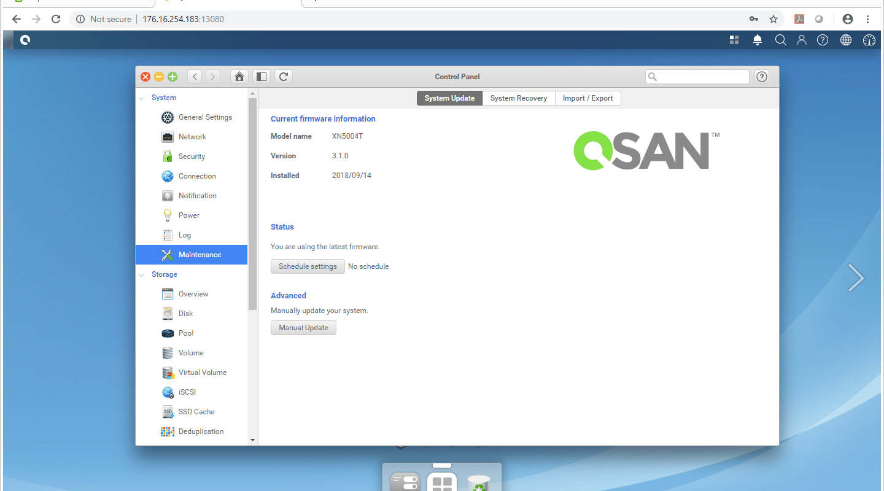Switch to System Recovery tab
The width and height of the screenshot is (884, 491).
pyautogui.click(x=519, y=98)
